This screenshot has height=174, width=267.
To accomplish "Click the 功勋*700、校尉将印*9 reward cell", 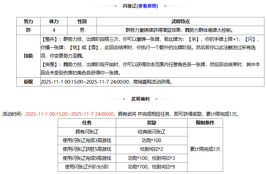I will tap(151, 167).
